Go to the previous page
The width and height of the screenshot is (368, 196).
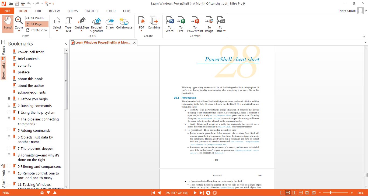click(159, 193)
